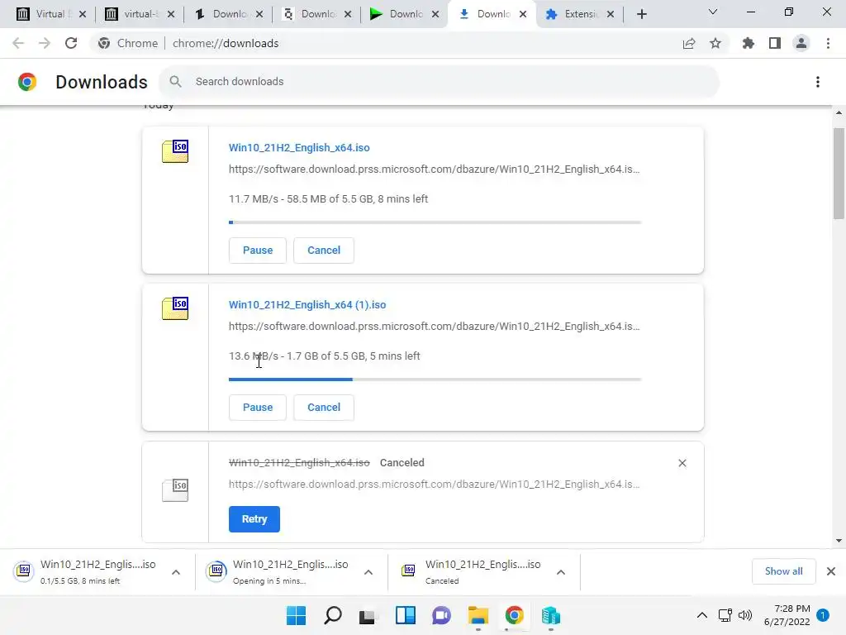Open the Win10_21H2_English_x64 (1).iso file name link
Image resolution: width=846 pixels, height=635 pixels.
[307, 305]
